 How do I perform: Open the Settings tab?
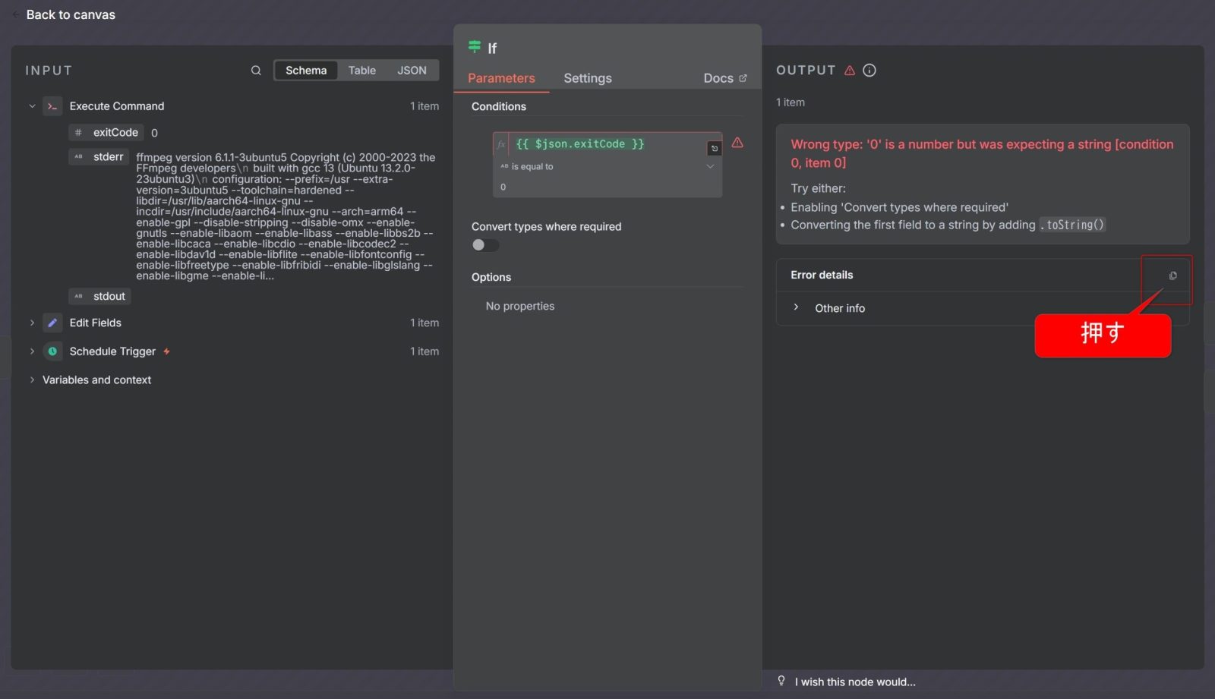click(x=587, y=78)
